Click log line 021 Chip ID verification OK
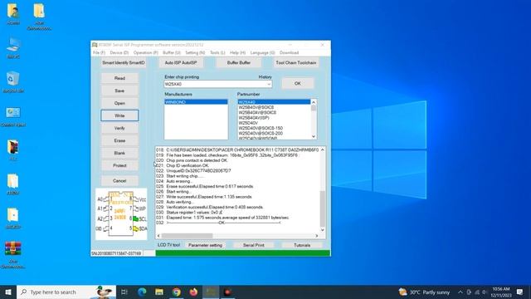This screenshot has width=531, height=299. pos(183,166)
